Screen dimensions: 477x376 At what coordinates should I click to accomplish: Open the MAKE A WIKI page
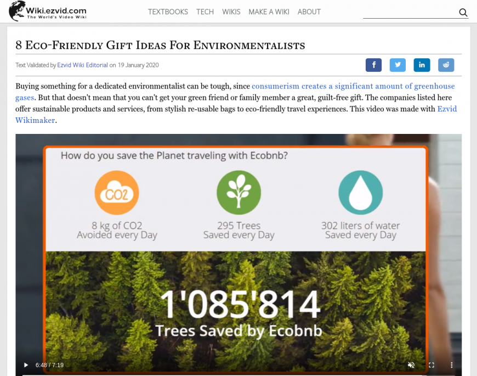tap(269, 12)
